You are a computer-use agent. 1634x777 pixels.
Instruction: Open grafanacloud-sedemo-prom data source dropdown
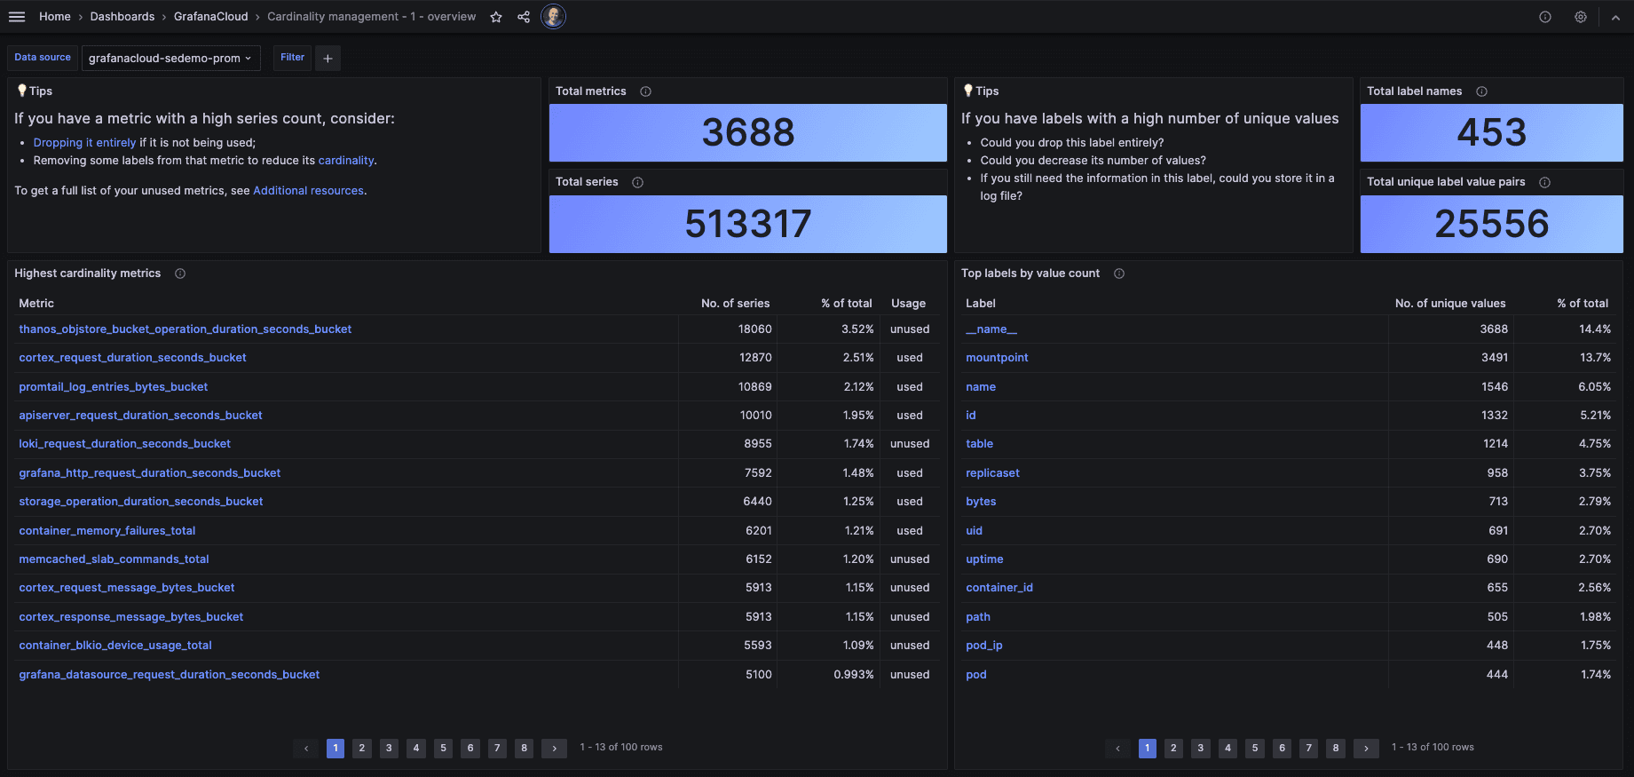point(170,58)
